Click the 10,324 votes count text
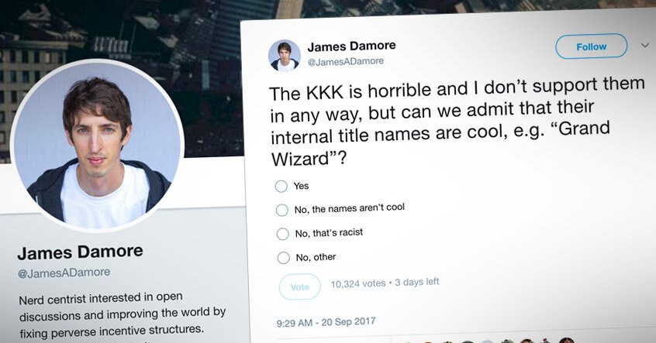 (x=358, y=283)
